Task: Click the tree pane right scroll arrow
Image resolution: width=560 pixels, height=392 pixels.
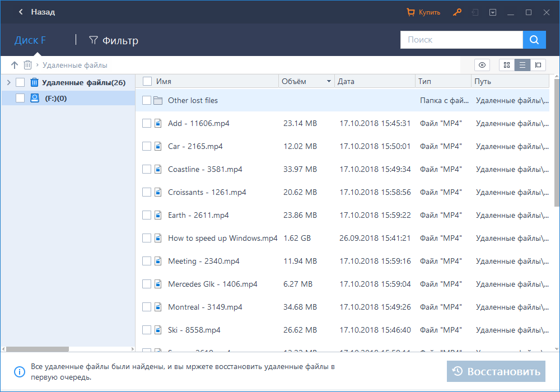Action: coord(133,349)
